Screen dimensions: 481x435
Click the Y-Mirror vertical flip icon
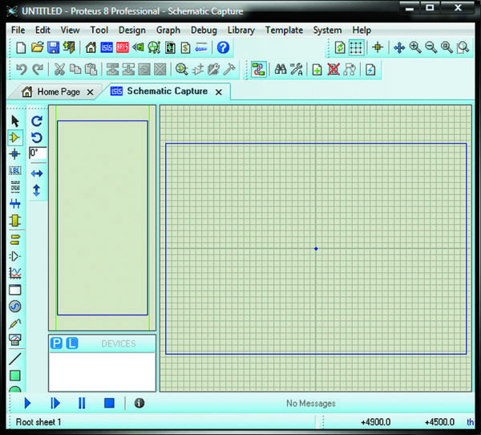37,190
